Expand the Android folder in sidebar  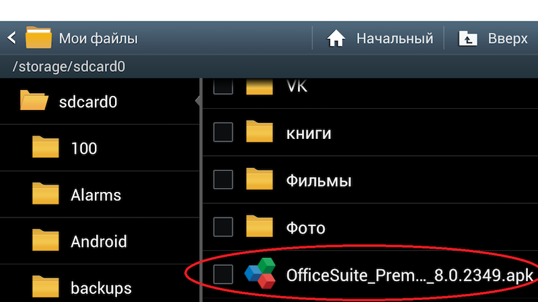pyautogui.click(x=100, y=241)
